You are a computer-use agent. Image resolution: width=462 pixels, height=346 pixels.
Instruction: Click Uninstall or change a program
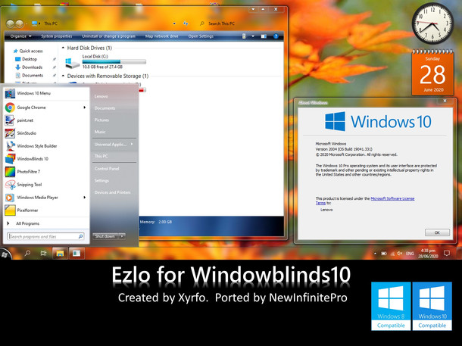click(109, 36)
